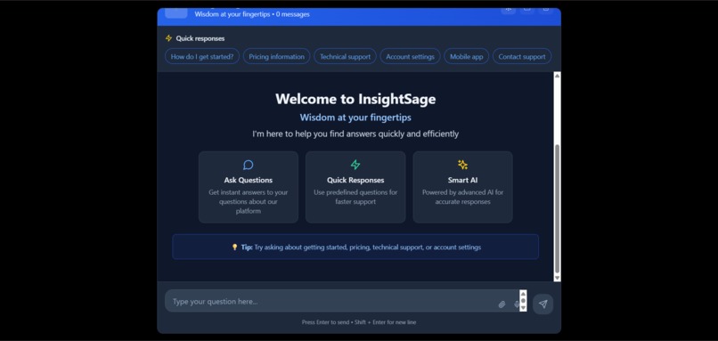Screen dimensions: 718x341
Task: Pick the 'Technical support' quick response chip
Action: click(346, 56)
